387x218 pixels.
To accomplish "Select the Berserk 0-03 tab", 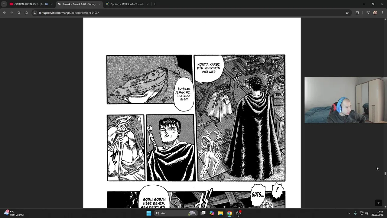I will pyautogui.click(x=79, y=4).
